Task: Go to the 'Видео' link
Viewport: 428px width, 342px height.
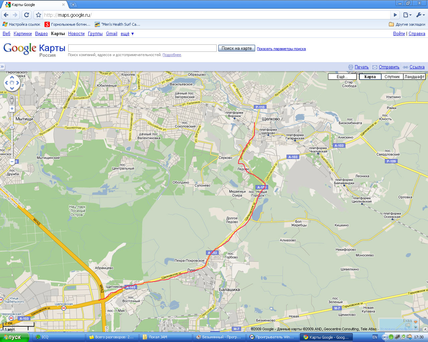Action: pos(41,34)
